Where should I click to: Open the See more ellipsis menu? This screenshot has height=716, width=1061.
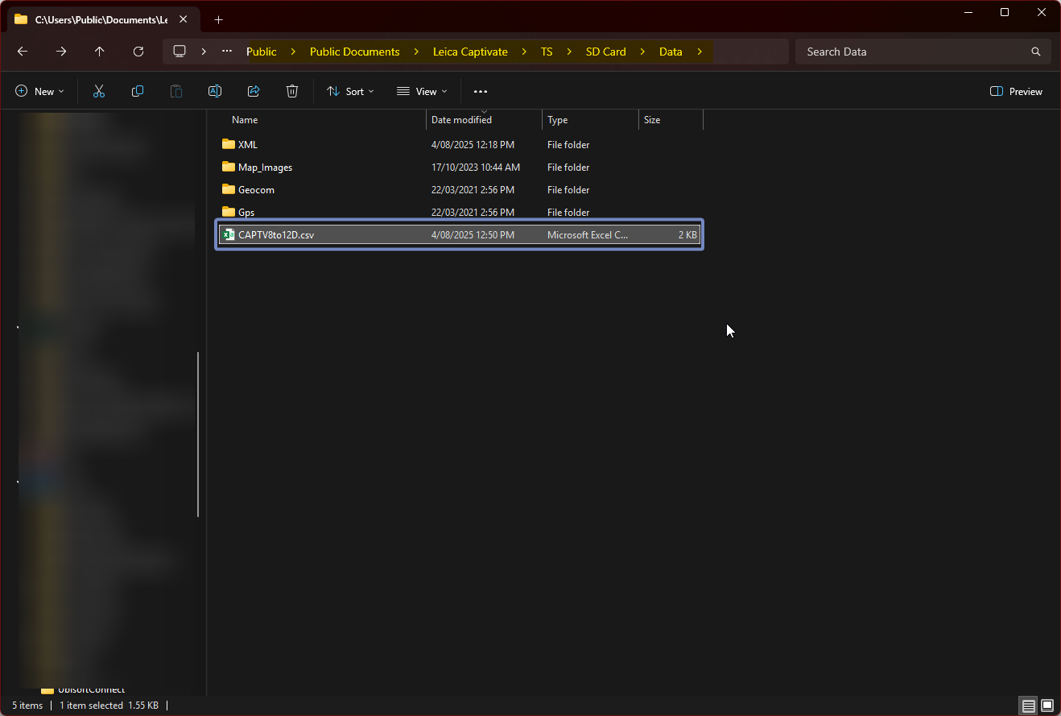pyautogui.click(x=481, y=92)
